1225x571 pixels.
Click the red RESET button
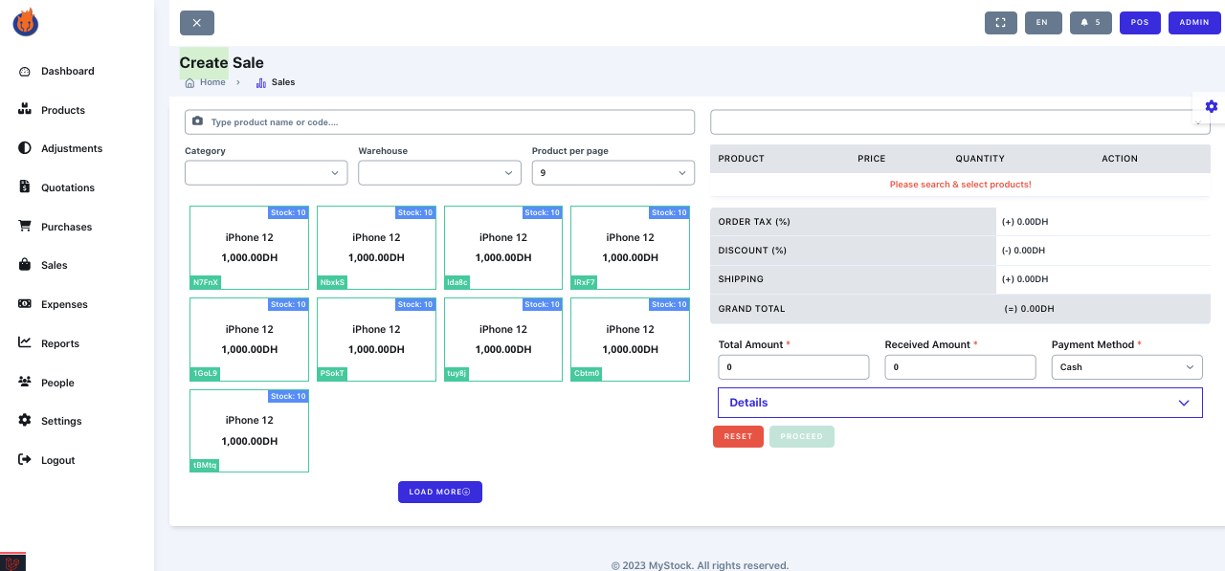coord(738,436)
